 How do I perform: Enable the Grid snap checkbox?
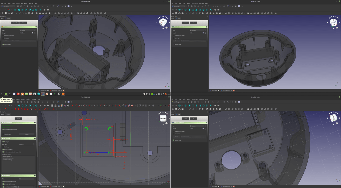tap(3, 147)
